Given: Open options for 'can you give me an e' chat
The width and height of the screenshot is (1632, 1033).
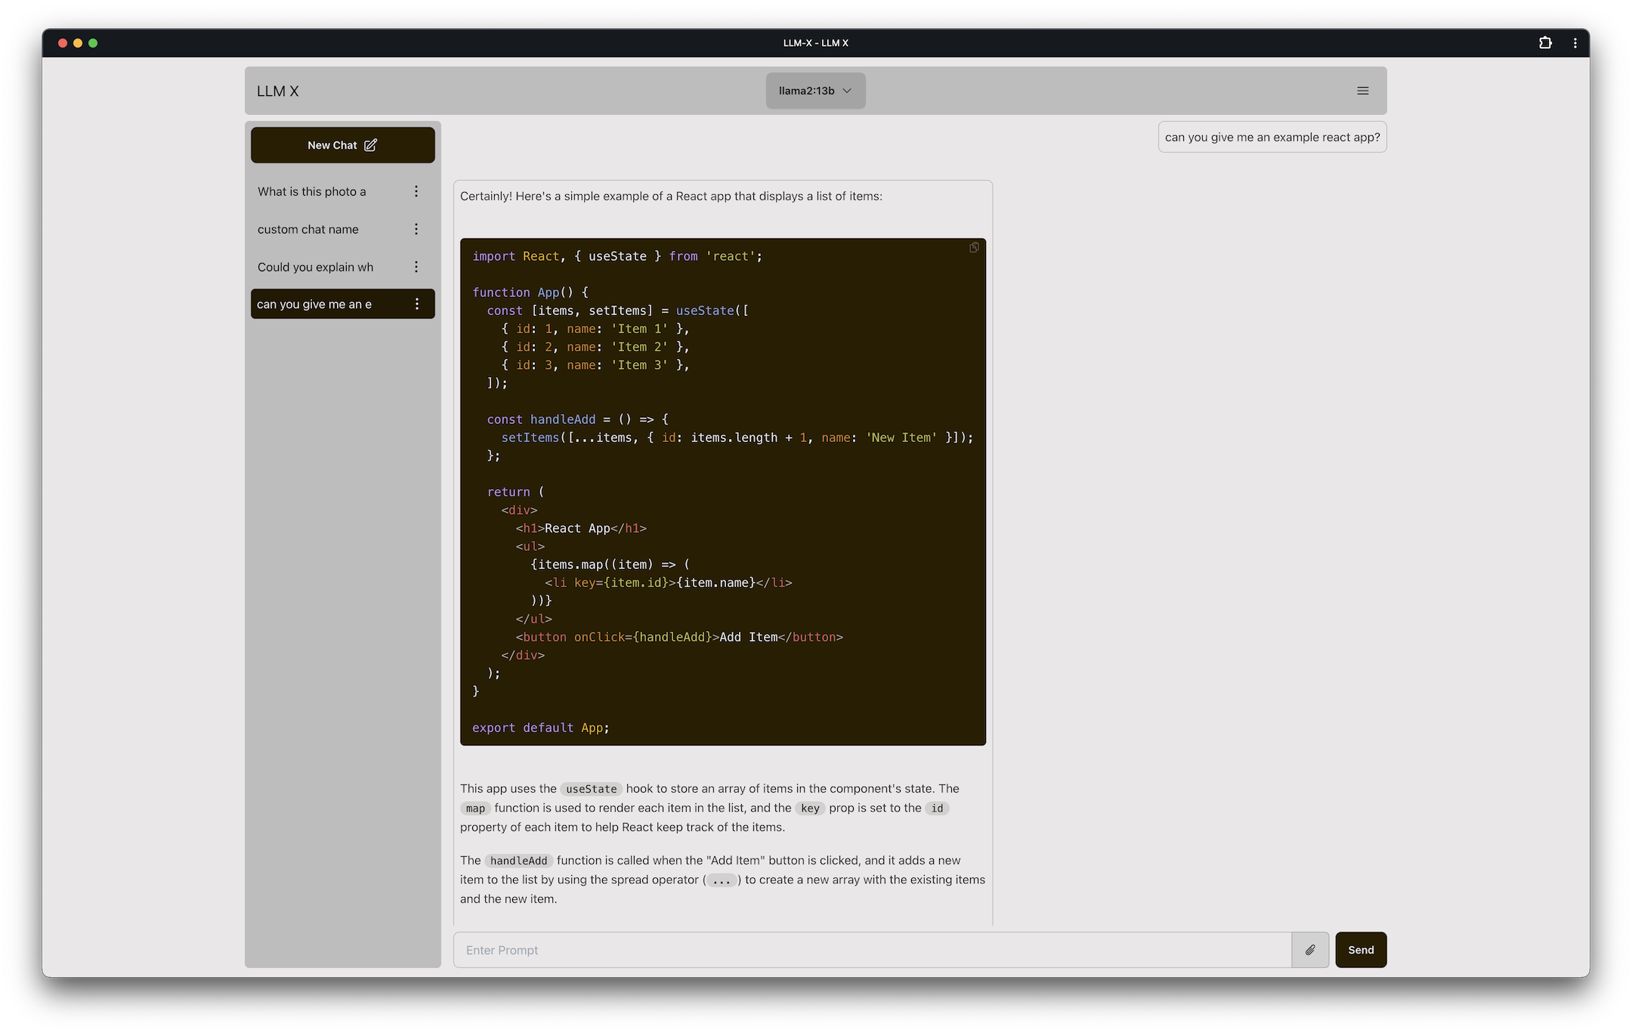Looking at the screenshot, I should coord(416,304).
